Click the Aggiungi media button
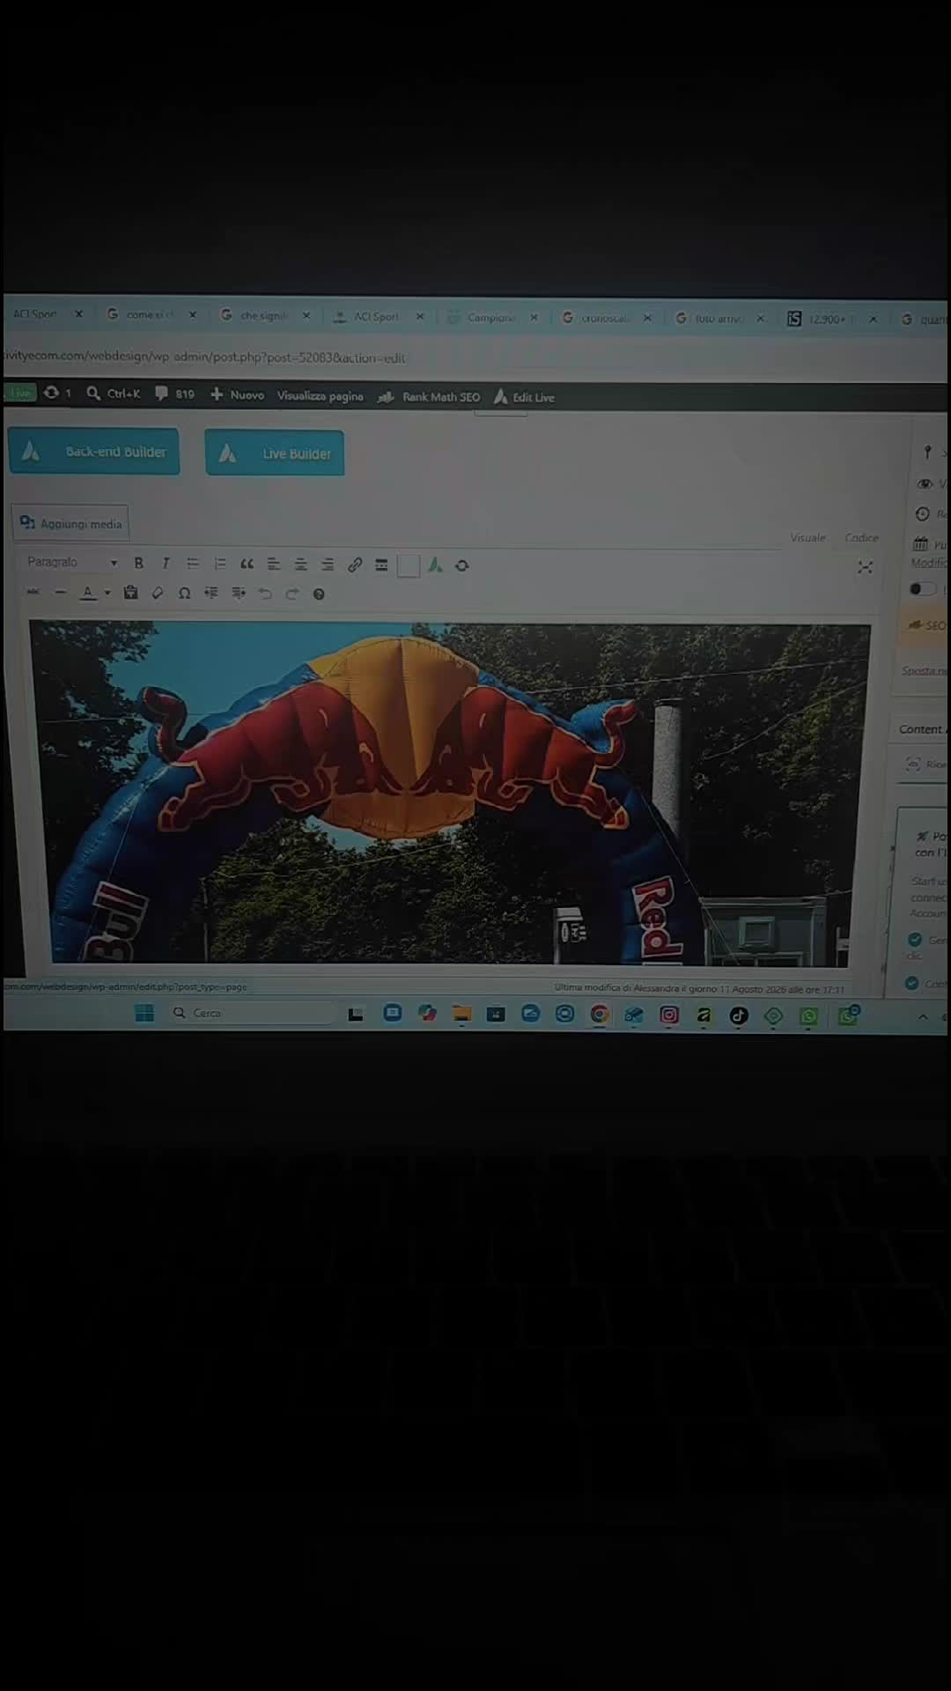The width and height of the screenshot is (951, 1691). point(70,523)
